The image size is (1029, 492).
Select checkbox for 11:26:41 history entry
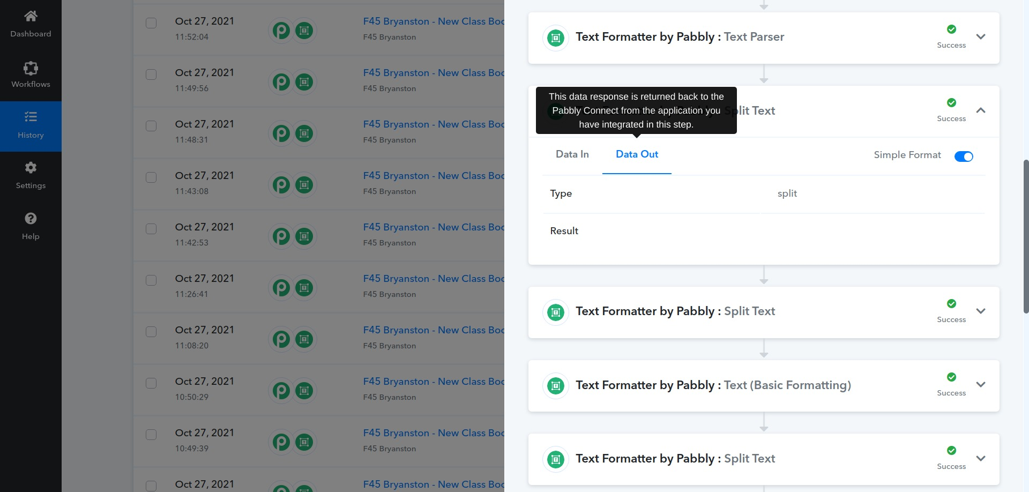click(x=151, y=280)
